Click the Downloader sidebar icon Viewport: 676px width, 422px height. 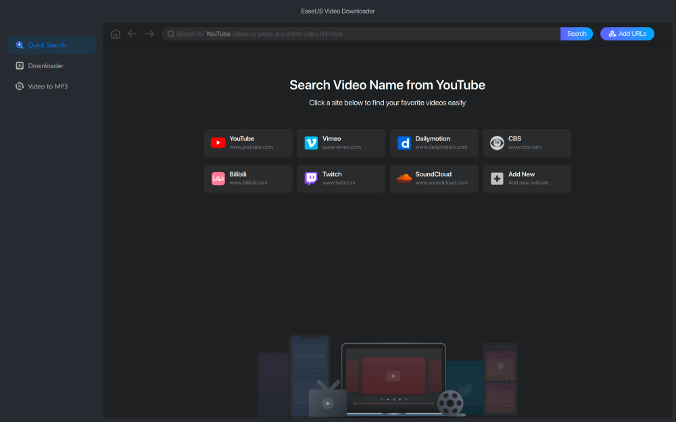click(20, 65)
